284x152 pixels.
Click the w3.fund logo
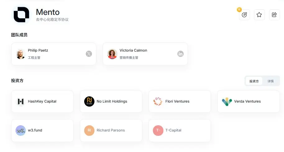(21, 131)
